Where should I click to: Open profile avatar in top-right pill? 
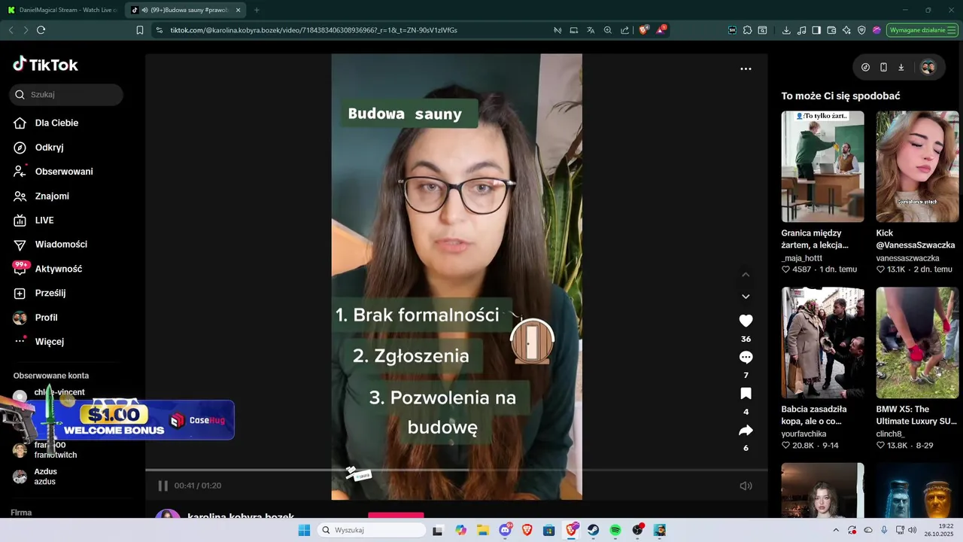pyautogui.click(x=928, y=67)
